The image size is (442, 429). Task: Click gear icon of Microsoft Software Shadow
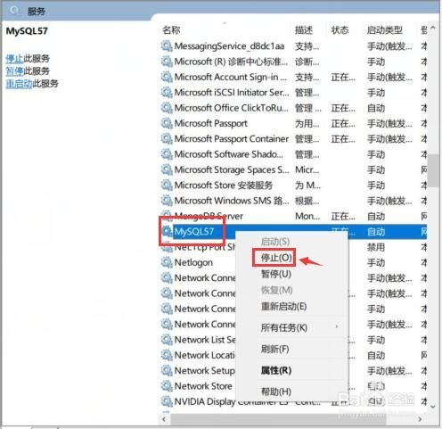pos(167,154)
